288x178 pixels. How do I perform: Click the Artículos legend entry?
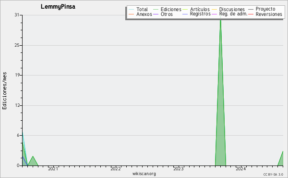pos(196,9)
